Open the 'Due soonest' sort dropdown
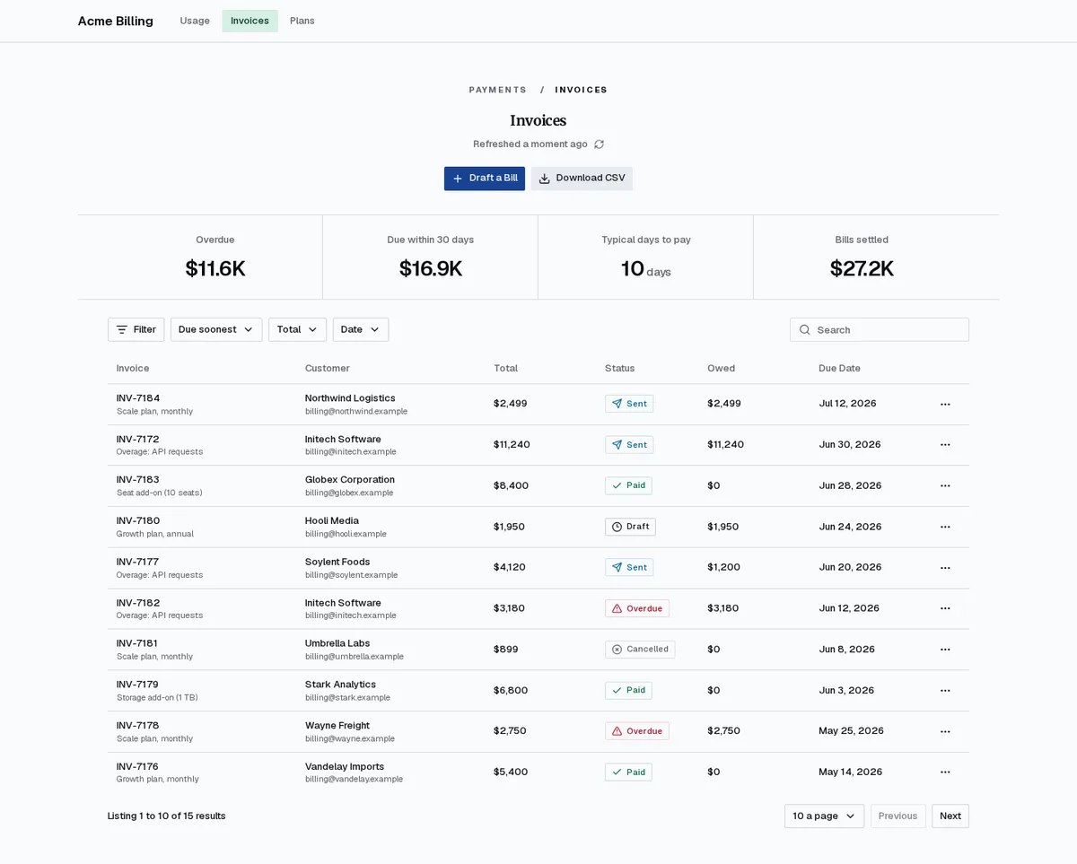1077x864 pixels. pyautogui.click(x=216, y=329)
